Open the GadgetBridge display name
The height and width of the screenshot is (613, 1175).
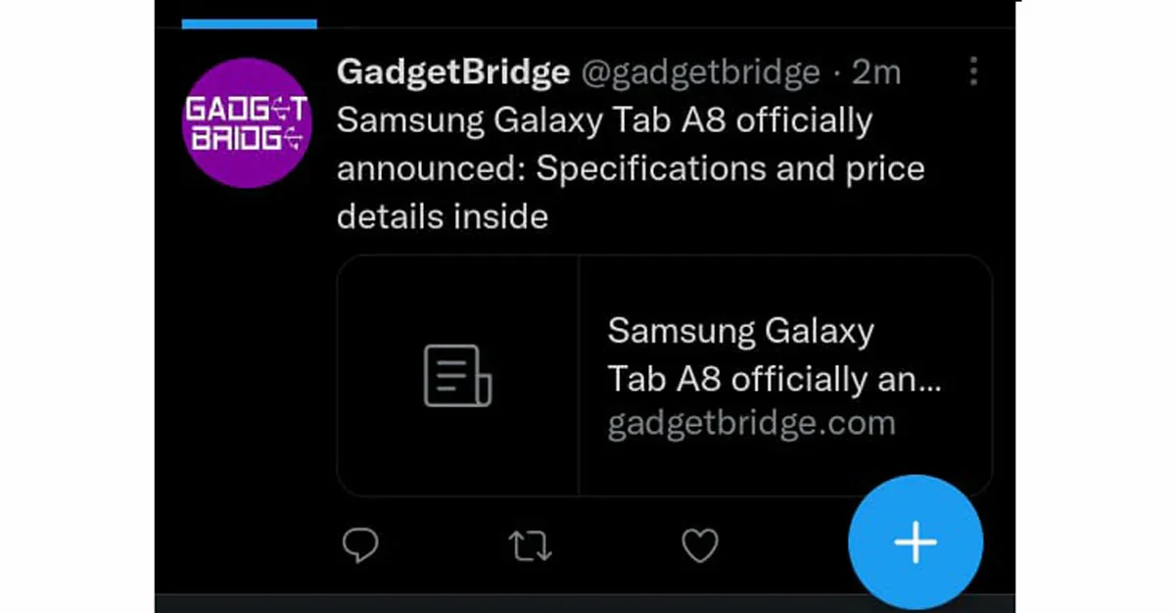[452, 71]
